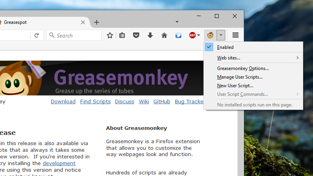The height and width of the screenshot is (176, 313).
Task: Bookmark this page with star icon
Action: [110, 35]
